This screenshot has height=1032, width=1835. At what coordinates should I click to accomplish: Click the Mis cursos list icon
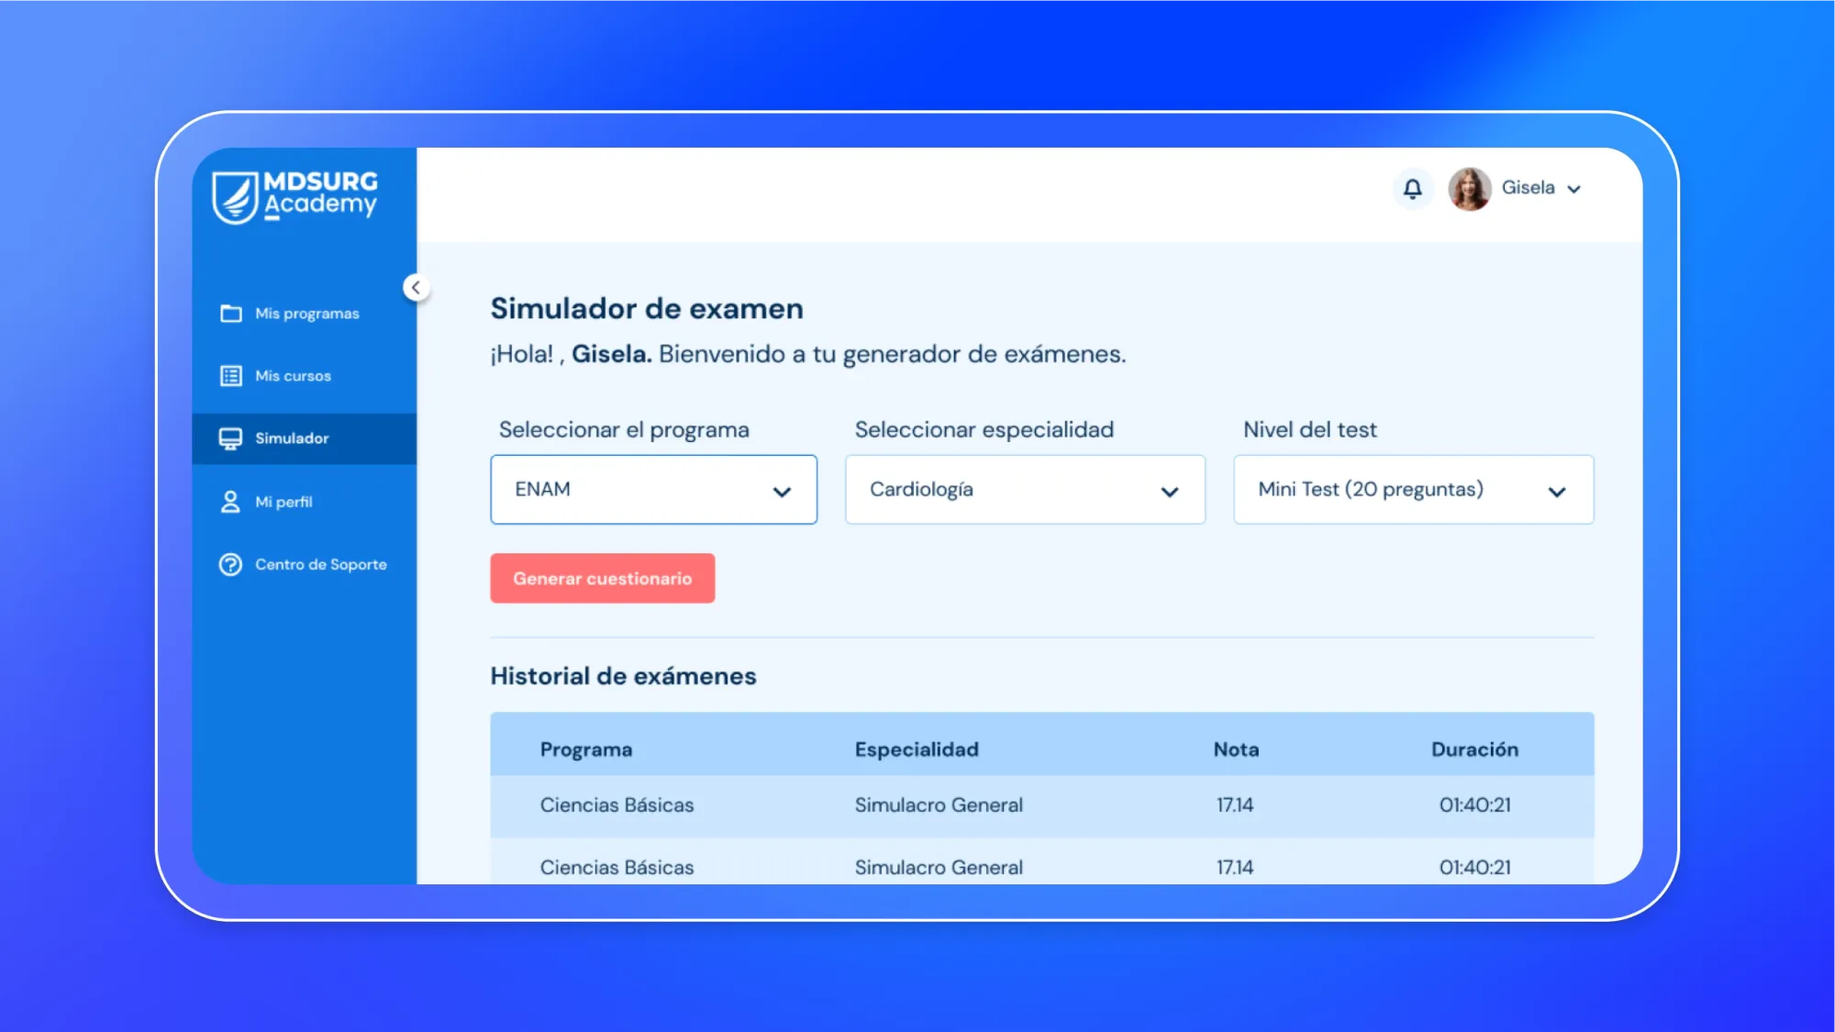[x=229, y=375]
